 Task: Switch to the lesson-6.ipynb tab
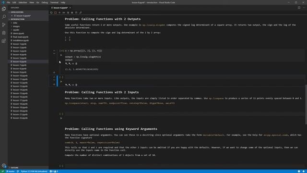pos(60,8)
